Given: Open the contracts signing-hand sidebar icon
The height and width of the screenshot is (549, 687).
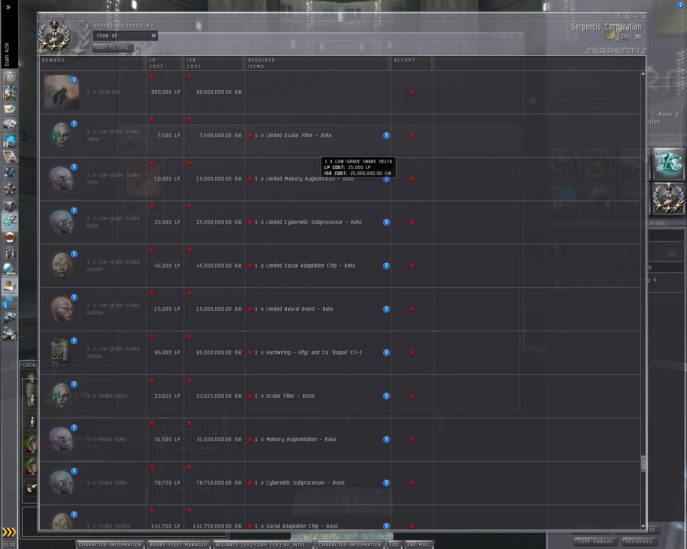Looking at the screenshot, I should click(9, 157).
